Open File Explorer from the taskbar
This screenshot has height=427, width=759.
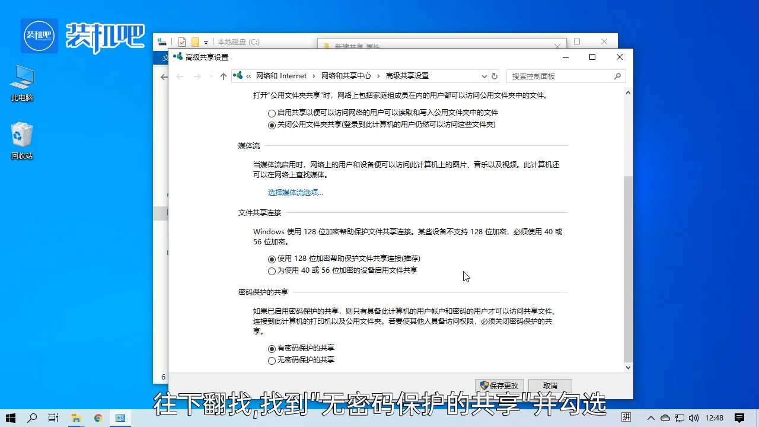pos(76,418)
